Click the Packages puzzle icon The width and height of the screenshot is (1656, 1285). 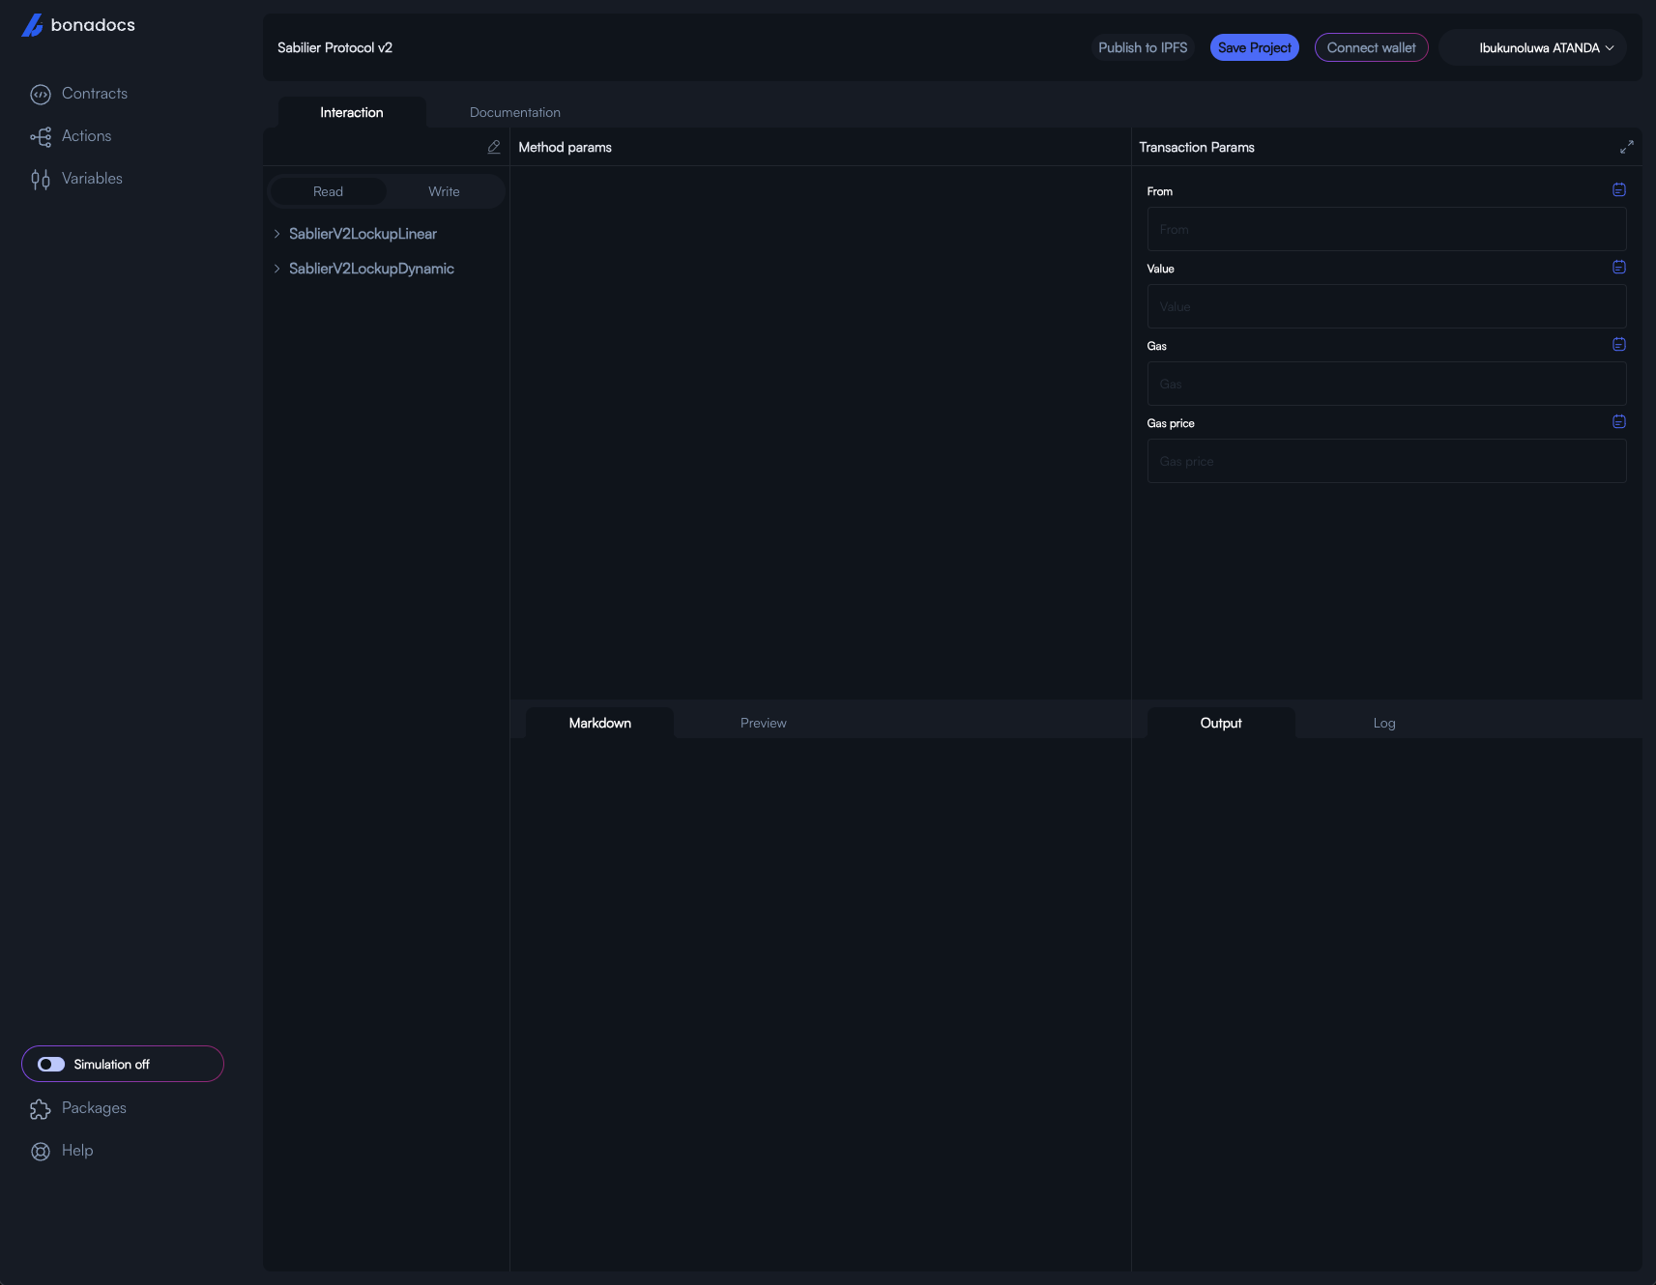[41, 1109]
